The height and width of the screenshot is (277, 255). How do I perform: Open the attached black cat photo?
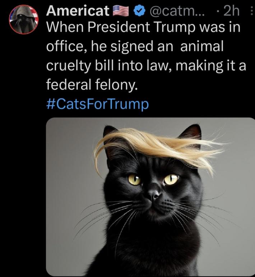(x=150, y=197)
